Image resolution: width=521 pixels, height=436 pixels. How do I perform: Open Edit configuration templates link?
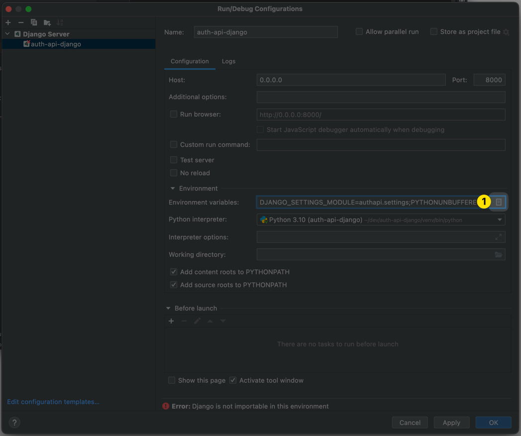pos(53,402)
